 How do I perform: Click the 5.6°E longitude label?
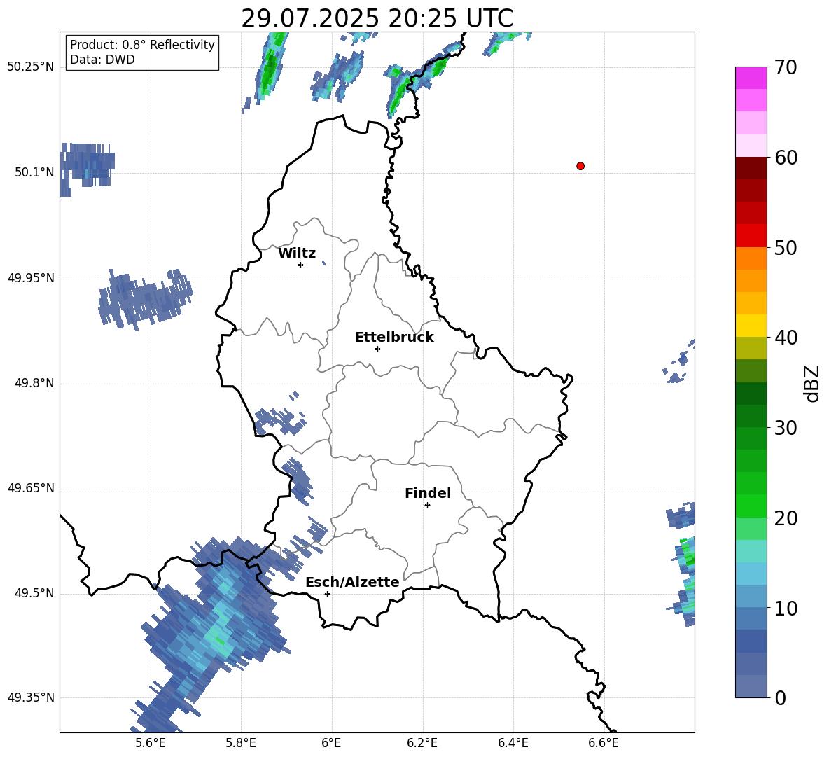pos(151,743)
